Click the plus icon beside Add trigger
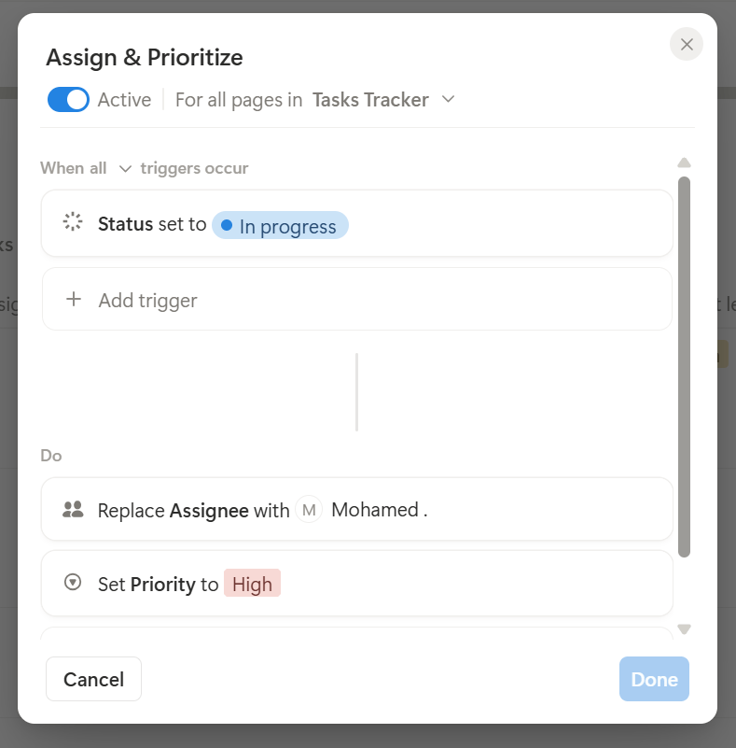 (74, 300)
